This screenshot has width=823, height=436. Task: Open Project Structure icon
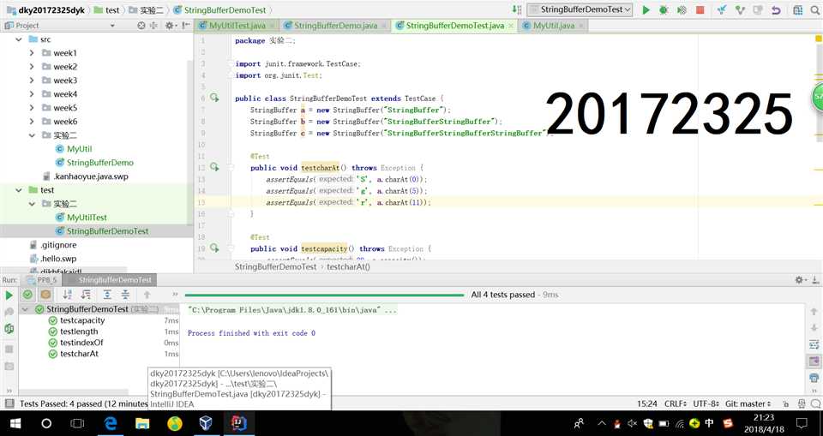coord(797,10)
